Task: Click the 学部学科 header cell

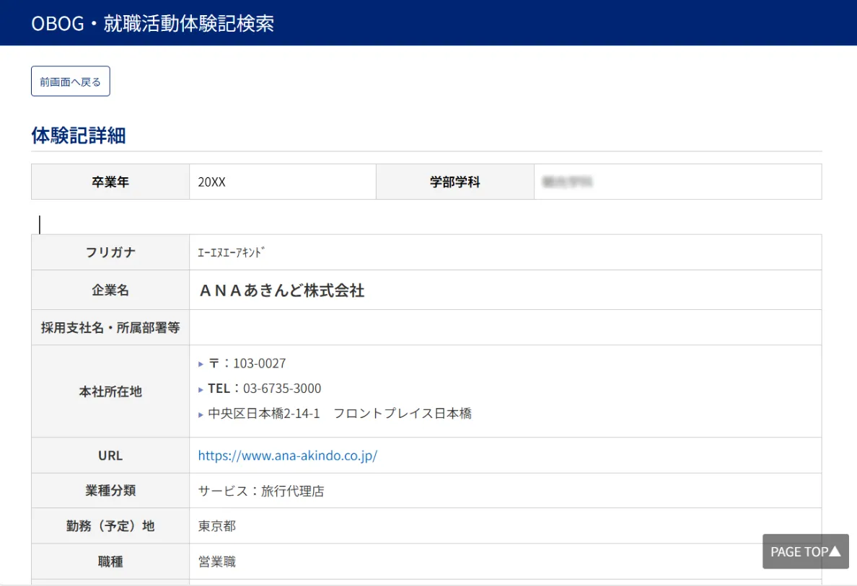Action: pos(454,182)
